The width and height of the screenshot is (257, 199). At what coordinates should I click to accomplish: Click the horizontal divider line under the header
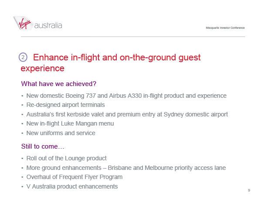click(x=133, y=36)
